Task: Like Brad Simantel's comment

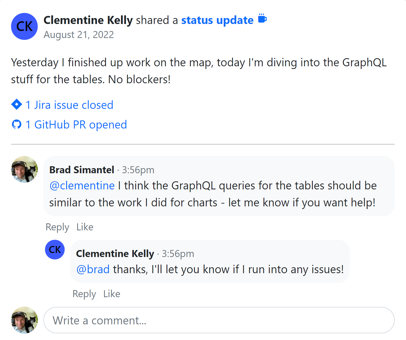Action: [x=85, y=227]
